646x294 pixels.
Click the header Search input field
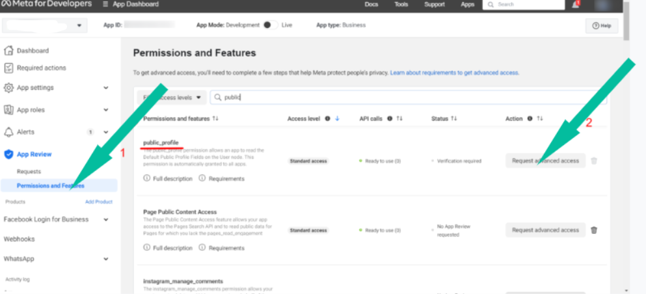coord(523,5)
